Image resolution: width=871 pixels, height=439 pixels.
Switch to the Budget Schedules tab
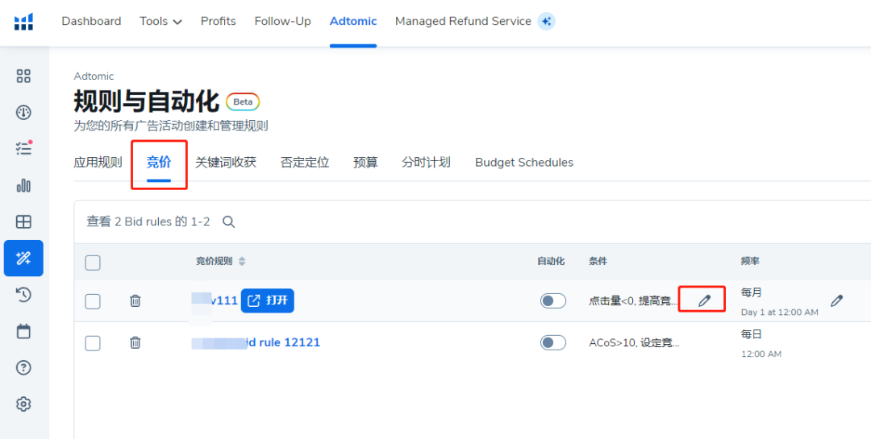pos(524,163)
